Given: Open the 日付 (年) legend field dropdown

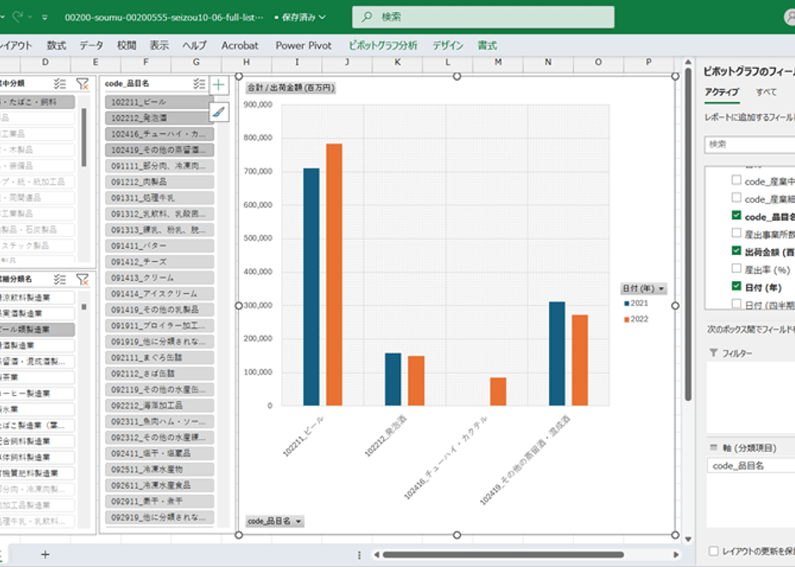Looking at the screenshot, I should click(644, 289).
